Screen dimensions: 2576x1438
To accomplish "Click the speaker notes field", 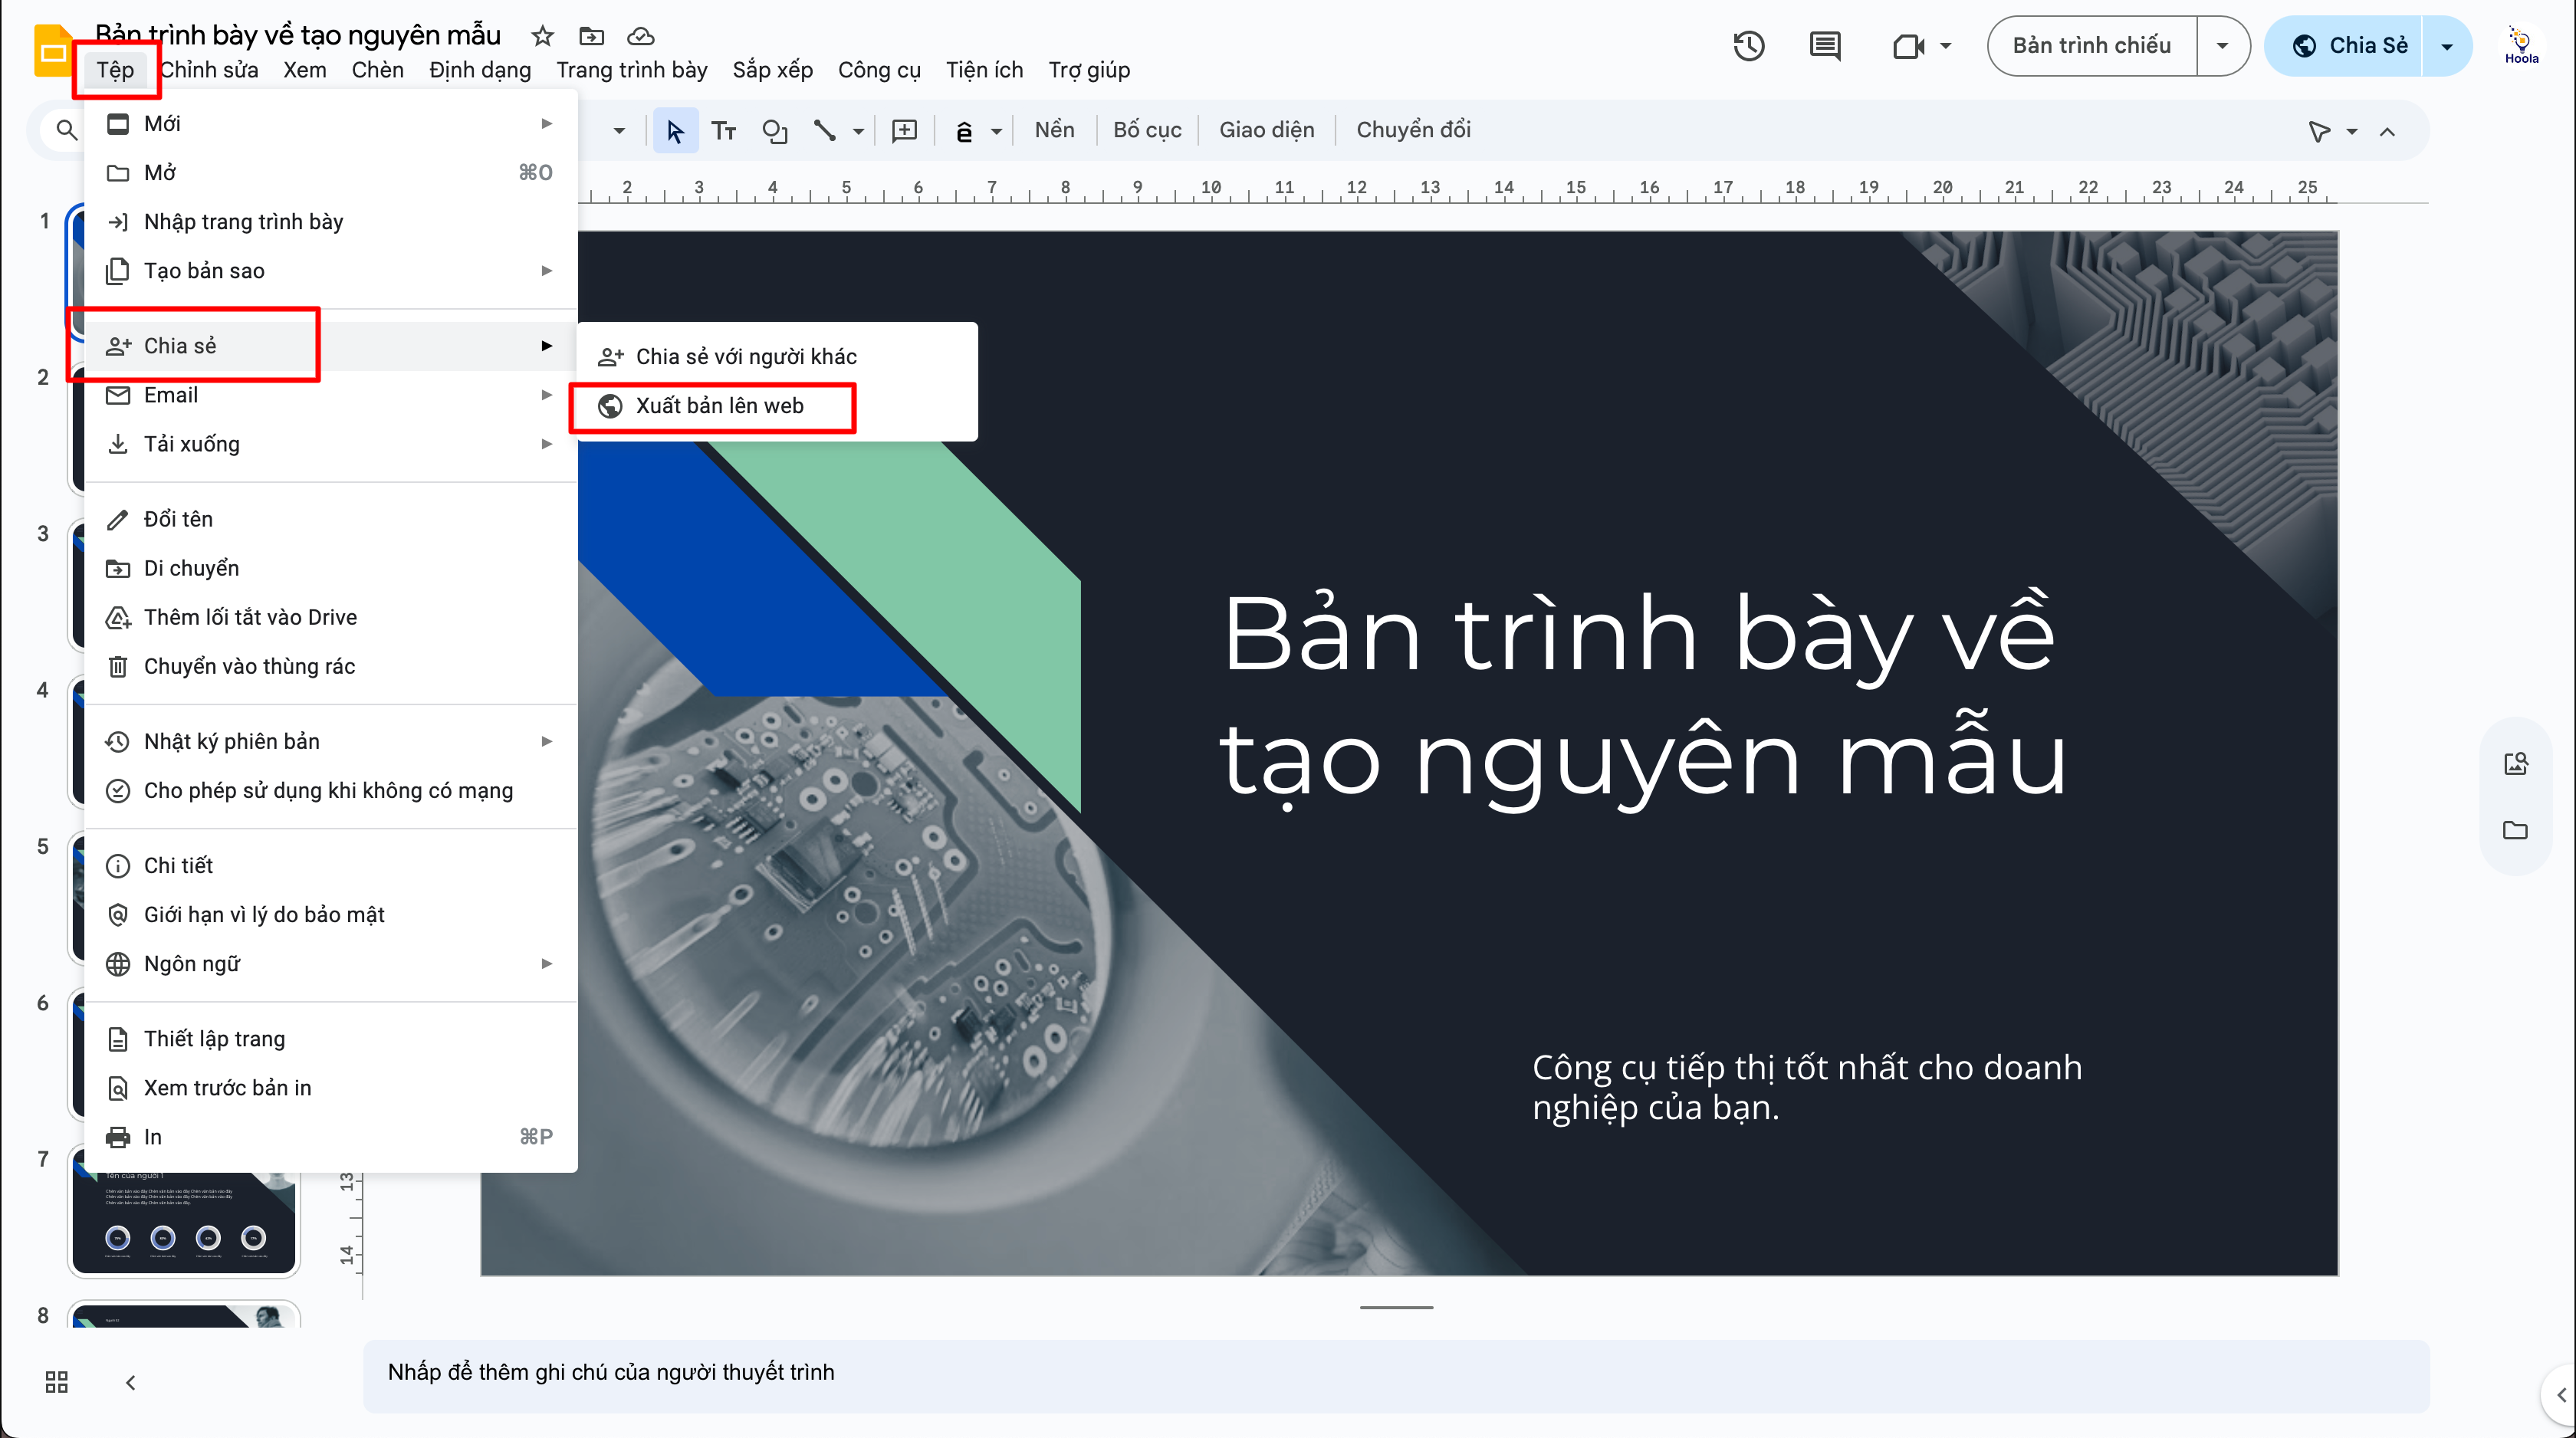I will click(x=1395, y=1372).
